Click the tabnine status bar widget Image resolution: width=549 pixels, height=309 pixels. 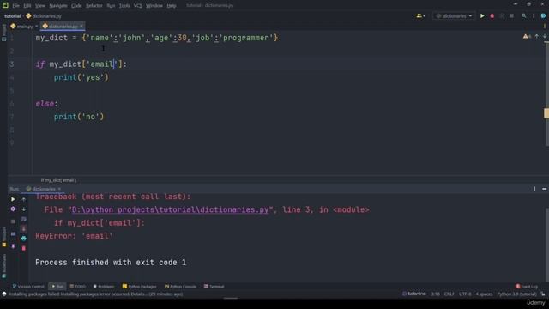click(x=414, y=294)
